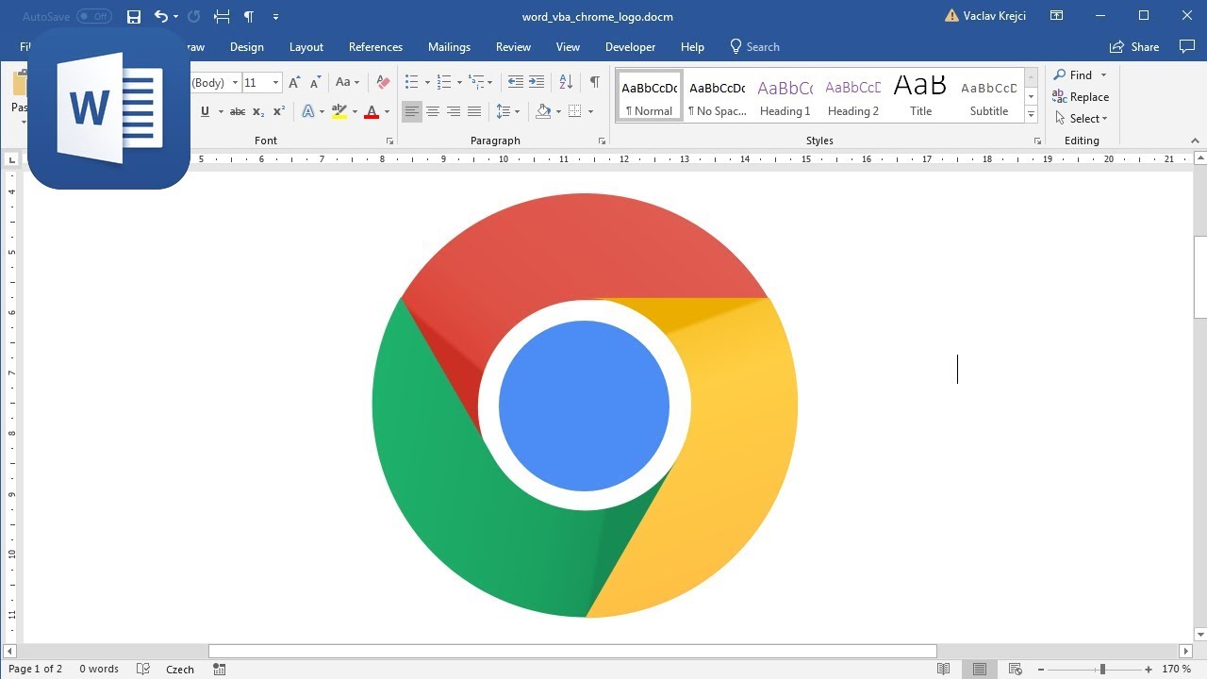
Task: Switch to the References tab
Action: 375,47
